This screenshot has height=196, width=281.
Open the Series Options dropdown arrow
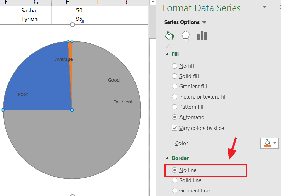pyautogui.click(x=204, y=22)
